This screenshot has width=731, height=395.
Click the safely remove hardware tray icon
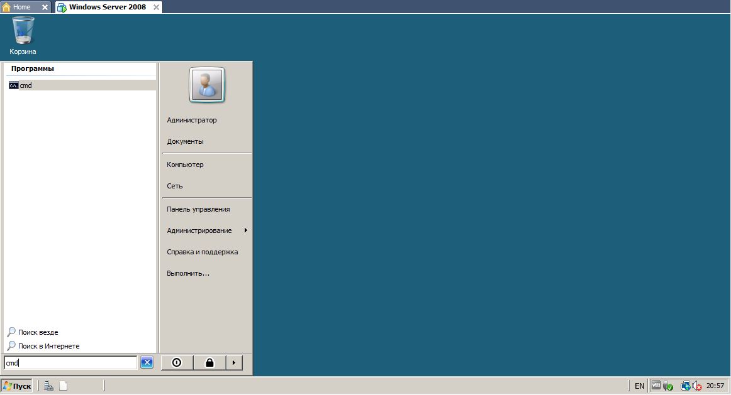(x=668, y=386)
